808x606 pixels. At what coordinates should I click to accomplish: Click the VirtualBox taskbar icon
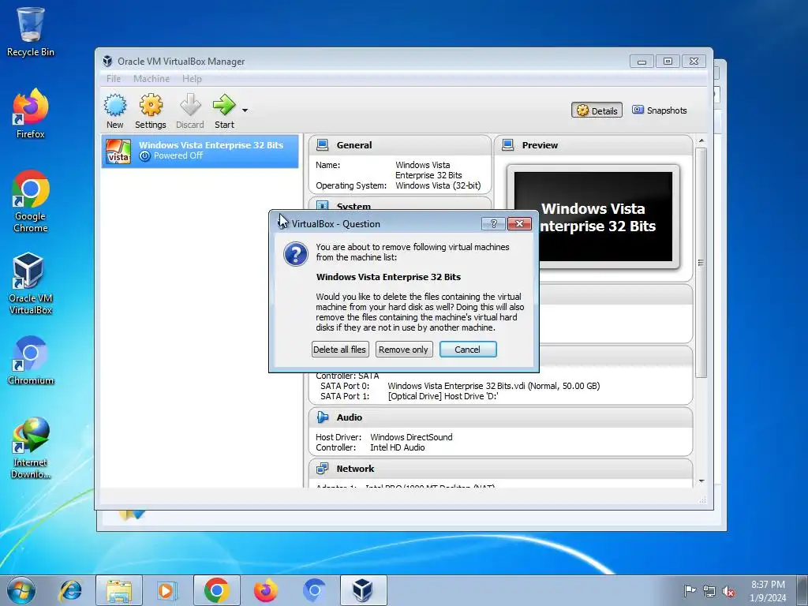(x=363, y=590)
